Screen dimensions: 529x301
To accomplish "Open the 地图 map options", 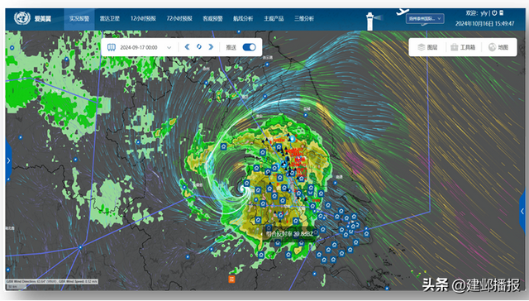I will [x=498, y=47].
